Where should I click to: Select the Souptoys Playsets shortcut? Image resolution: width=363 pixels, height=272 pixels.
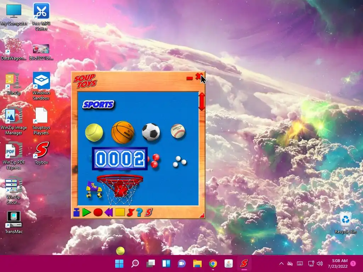tap(41, 121)
